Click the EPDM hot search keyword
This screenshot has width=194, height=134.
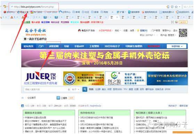tap(167, 89)
